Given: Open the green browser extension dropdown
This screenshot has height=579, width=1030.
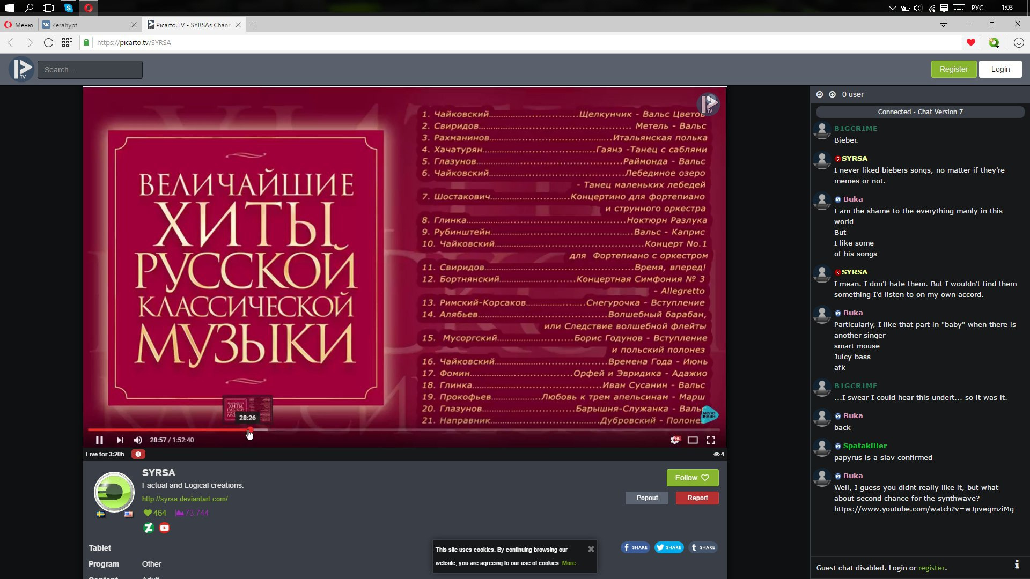Looking at the screenshot, I should [994, 42].
